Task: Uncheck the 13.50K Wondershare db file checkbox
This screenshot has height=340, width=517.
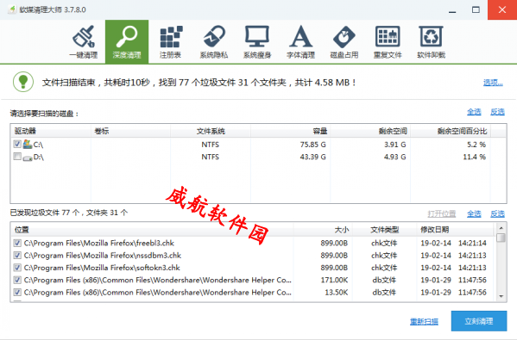Action: coord(17,293)
